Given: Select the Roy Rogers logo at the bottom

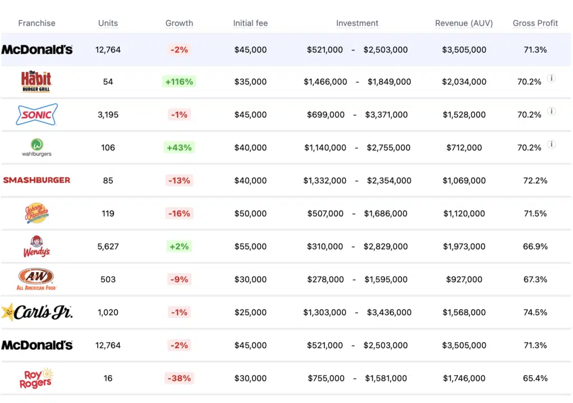Looking at the screenshot, I should click(36, 378).
